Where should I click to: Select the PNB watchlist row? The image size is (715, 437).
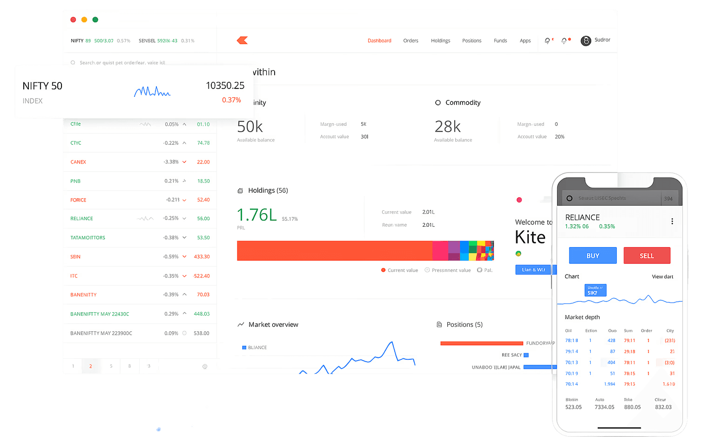point(140,181)
